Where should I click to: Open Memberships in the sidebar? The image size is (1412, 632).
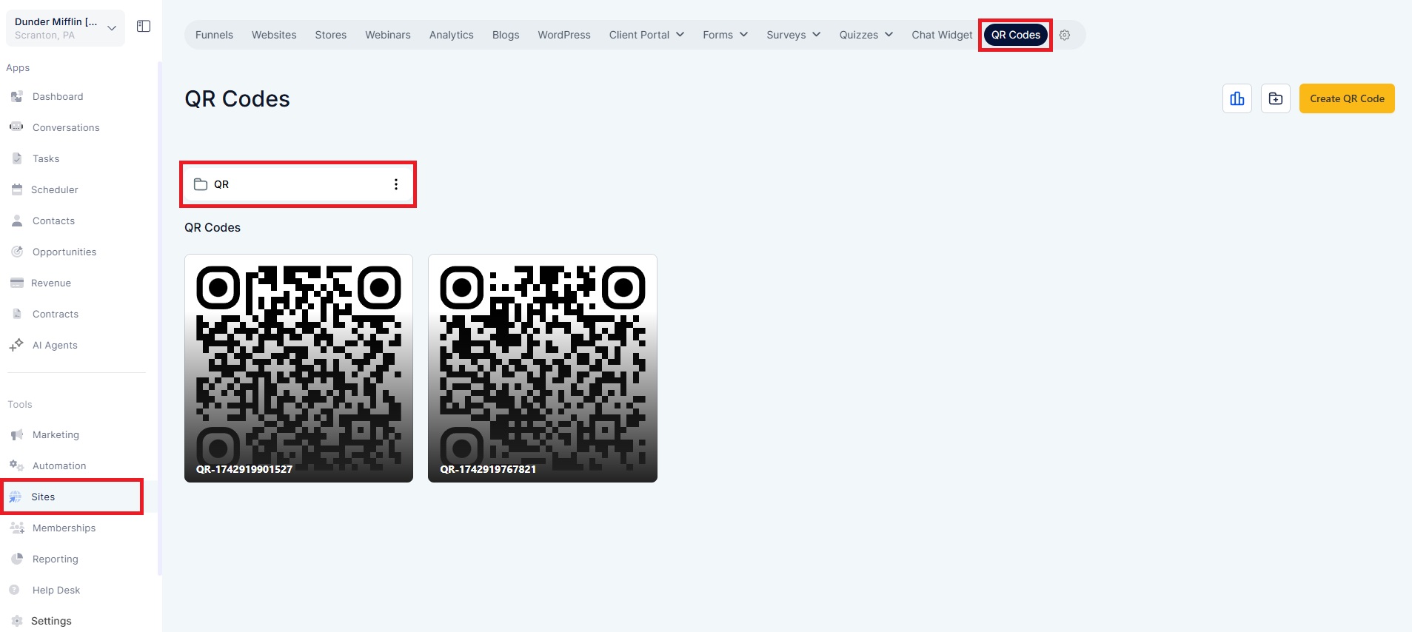pyautogui.click(x=64, y=528)
